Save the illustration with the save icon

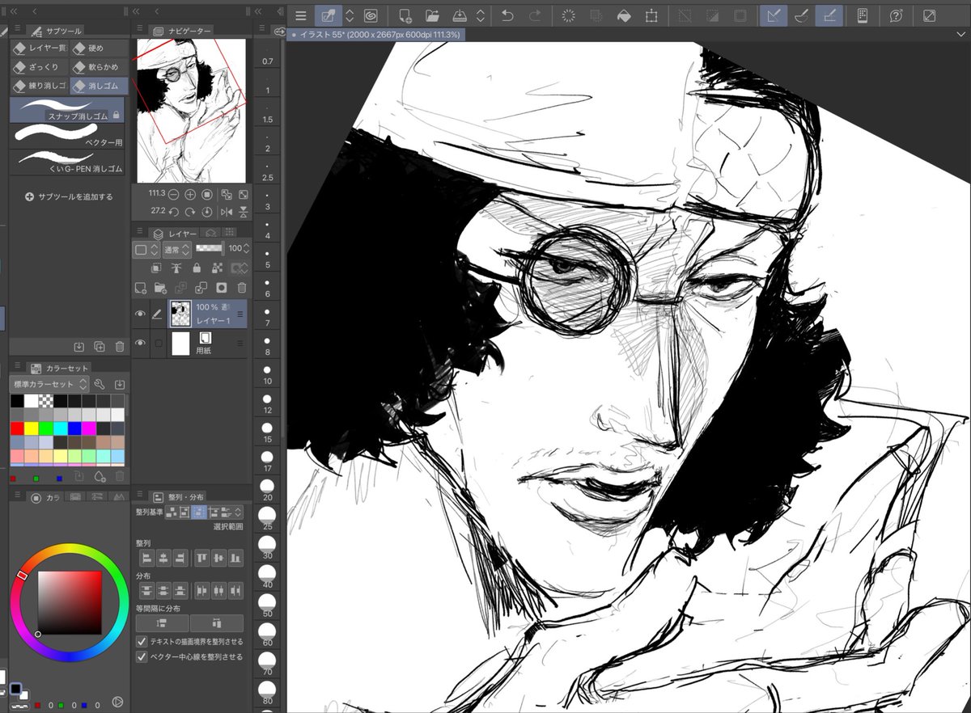tap(458, 15)
